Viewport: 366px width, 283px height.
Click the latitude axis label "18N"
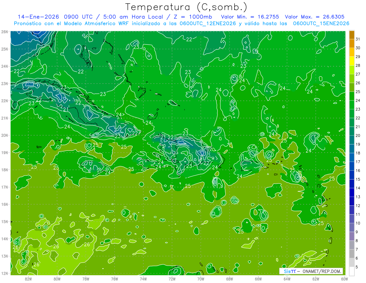(5, 170)
